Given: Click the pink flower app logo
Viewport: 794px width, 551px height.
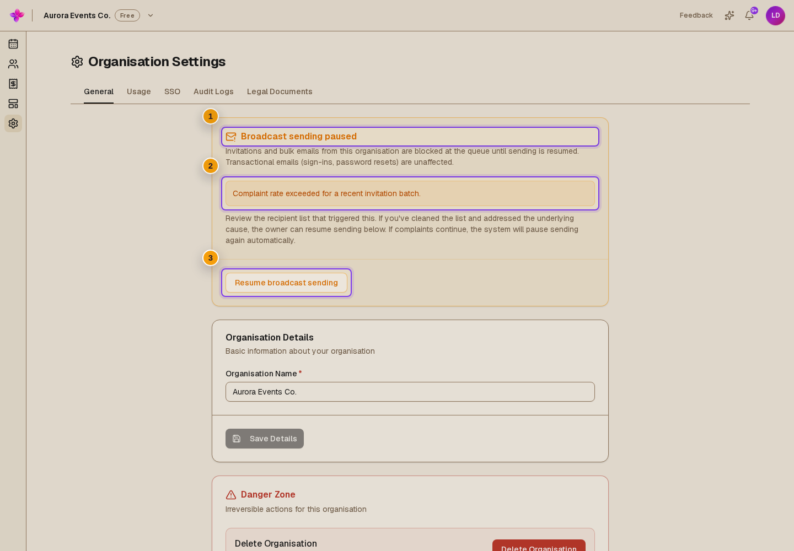Looking at the screenshot, I should click(x=17, y=15).
